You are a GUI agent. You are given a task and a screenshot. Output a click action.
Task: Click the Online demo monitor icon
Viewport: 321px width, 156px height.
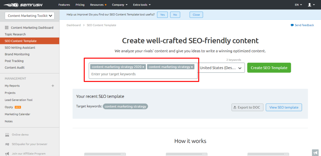point(7,135)
